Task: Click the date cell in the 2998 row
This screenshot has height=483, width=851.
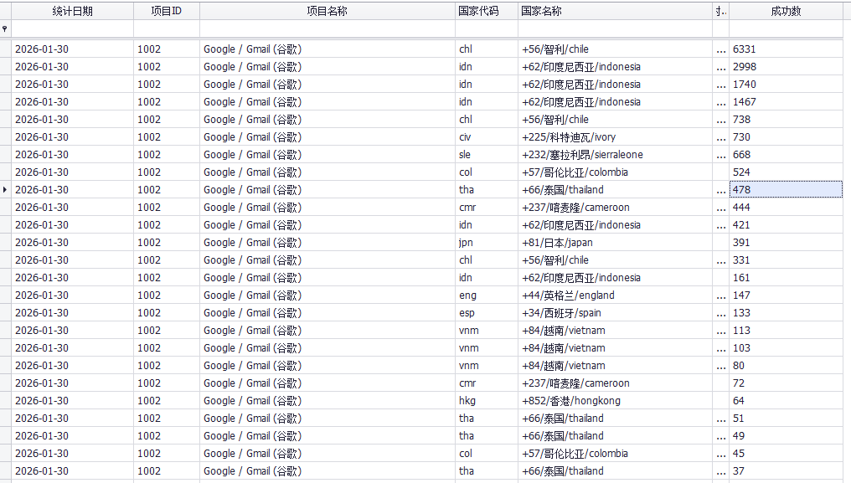Action: pos(72,67)
